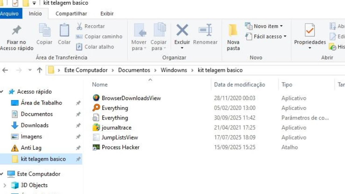
Task: Click the Propriedades checkmark icon
Action: 310,30
